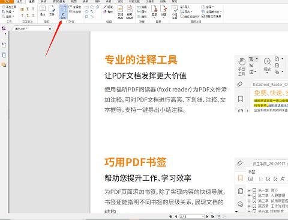Open the Pages panel in the left sidebar
Image resolution: width=288 pixels, height=220 pixels.
coord(4,55)
